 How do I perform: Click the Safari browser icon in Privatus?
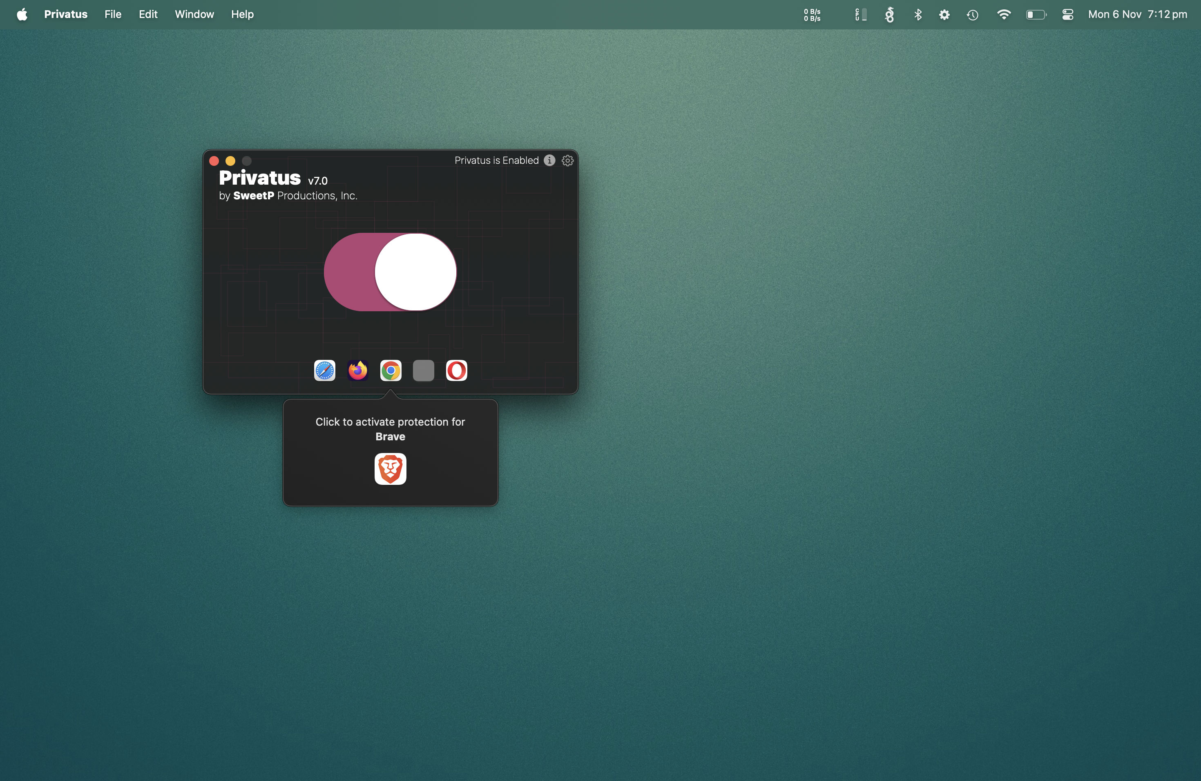point(324,371)
